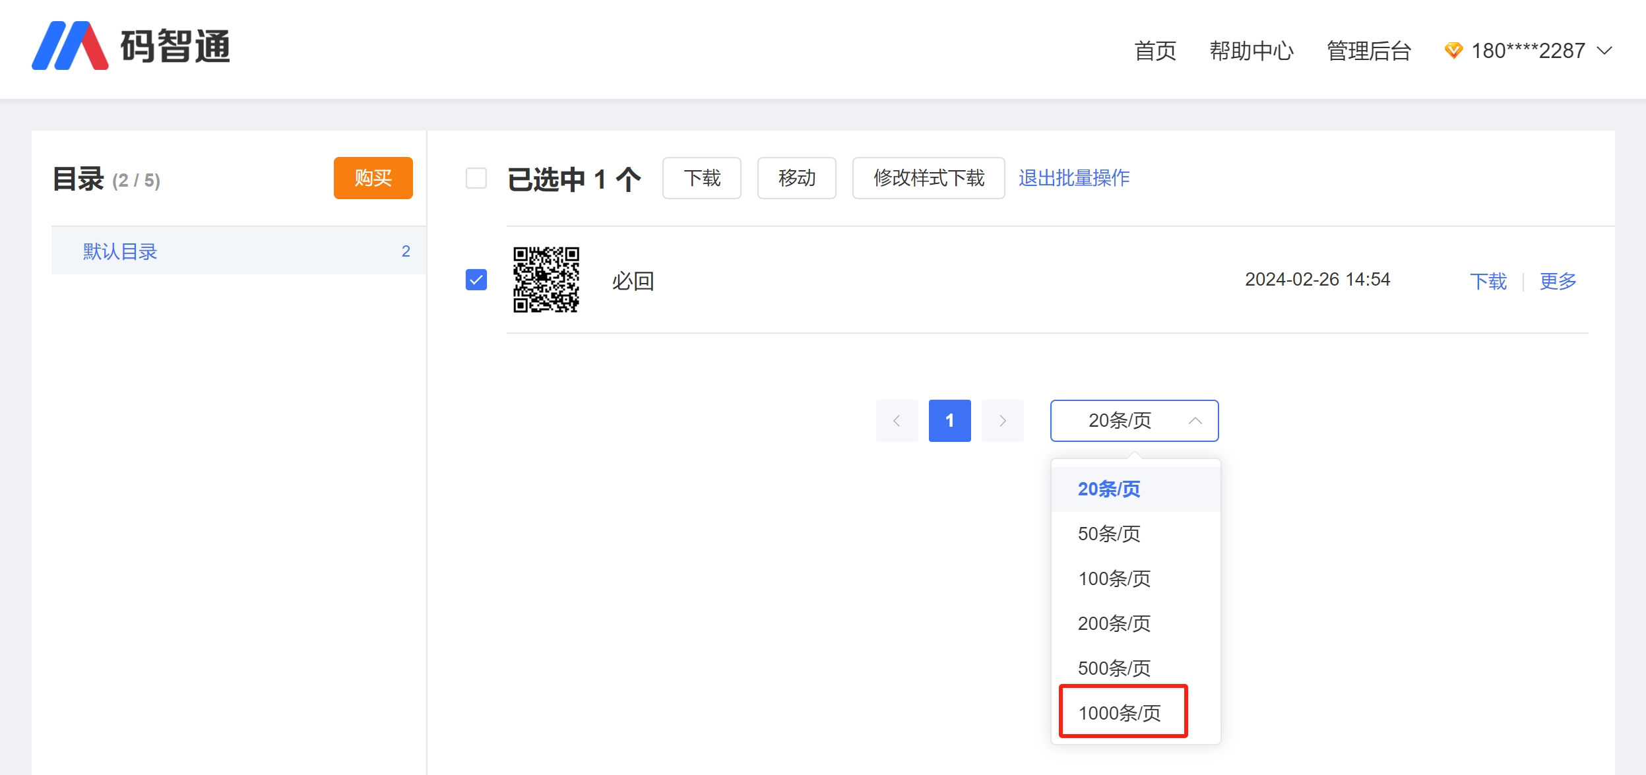Collapse the 20条/页 page size selector
Viewport: 1646px width, 775px height.
[1134, 421]
